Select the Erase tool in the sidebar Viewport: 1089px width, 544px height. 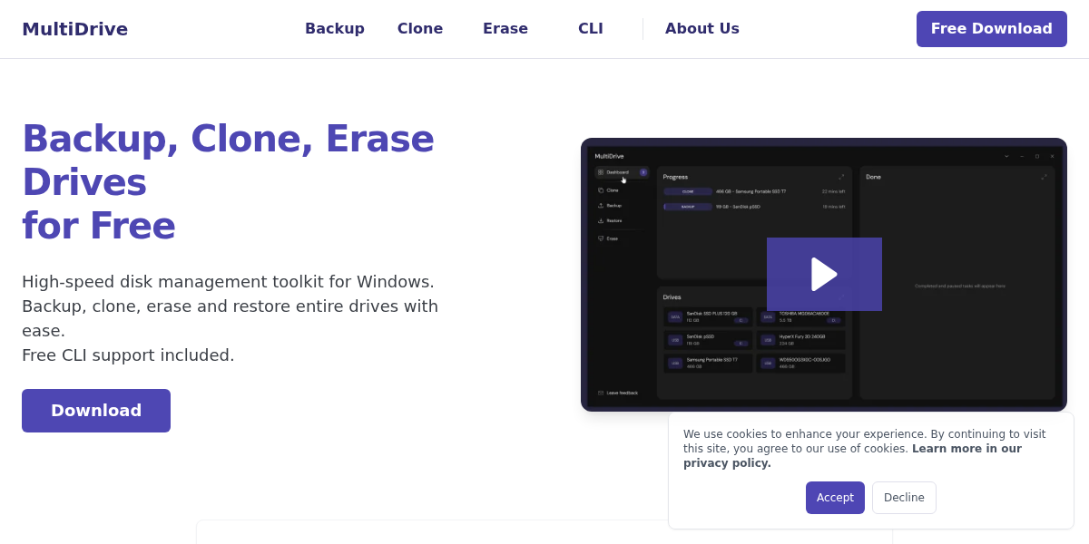click(x=613, y=237)
